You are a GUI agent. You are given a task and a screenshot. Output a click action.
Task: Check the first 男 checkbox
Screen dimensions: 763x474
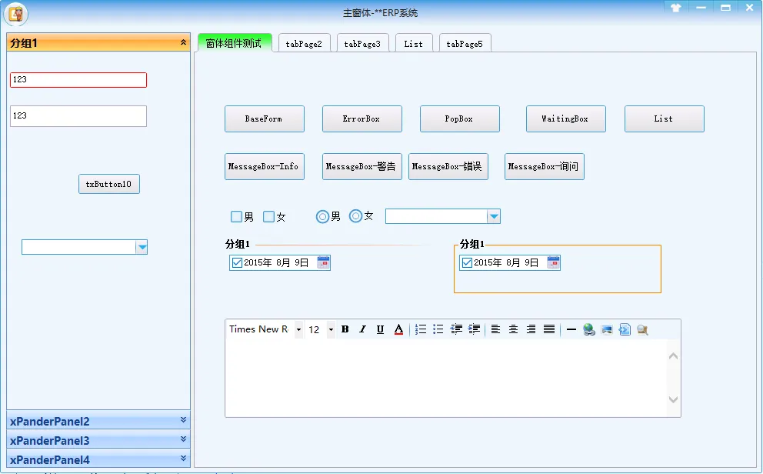tap(237, 217)
